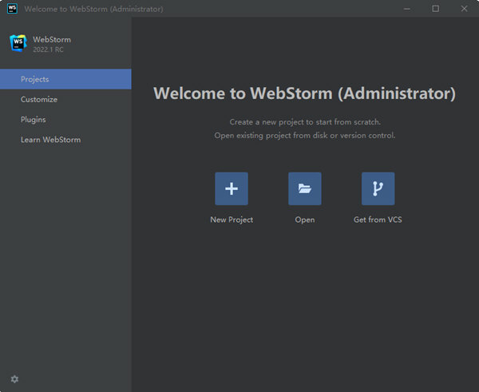
Task: Open the settings gear in the bottom-left corner
Action: click(x=14, y=378)
